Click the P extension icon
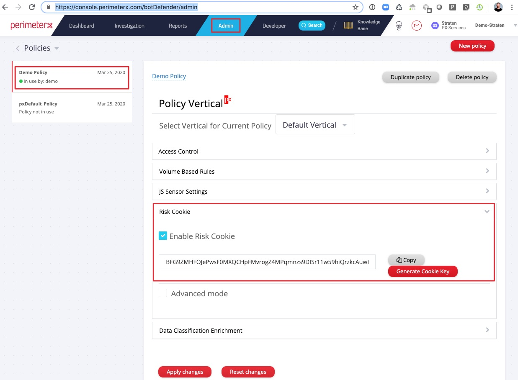The height and width of the screenshot is (380, 518). pyautogui.click(x=453, y=7)
